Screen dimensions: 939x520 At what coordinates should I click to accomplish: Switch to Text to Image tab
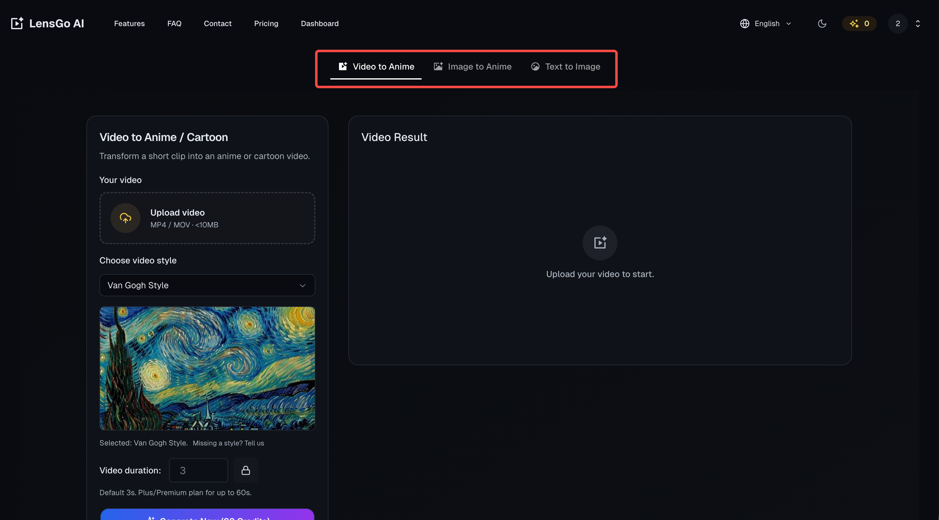click(566, 67)
